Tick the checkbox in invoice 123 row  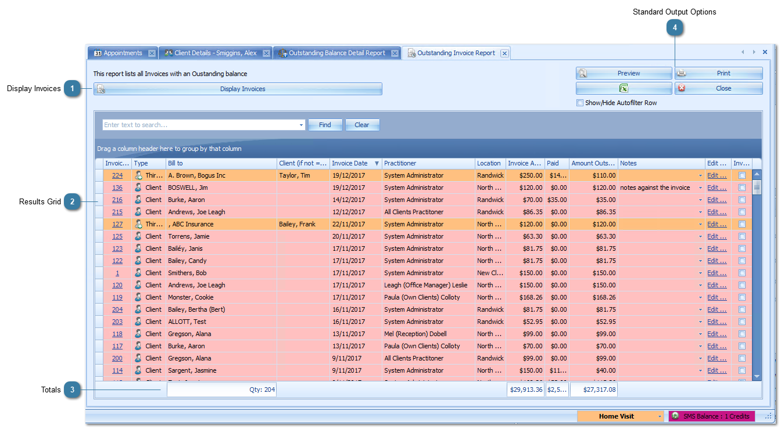coord(742,248)
